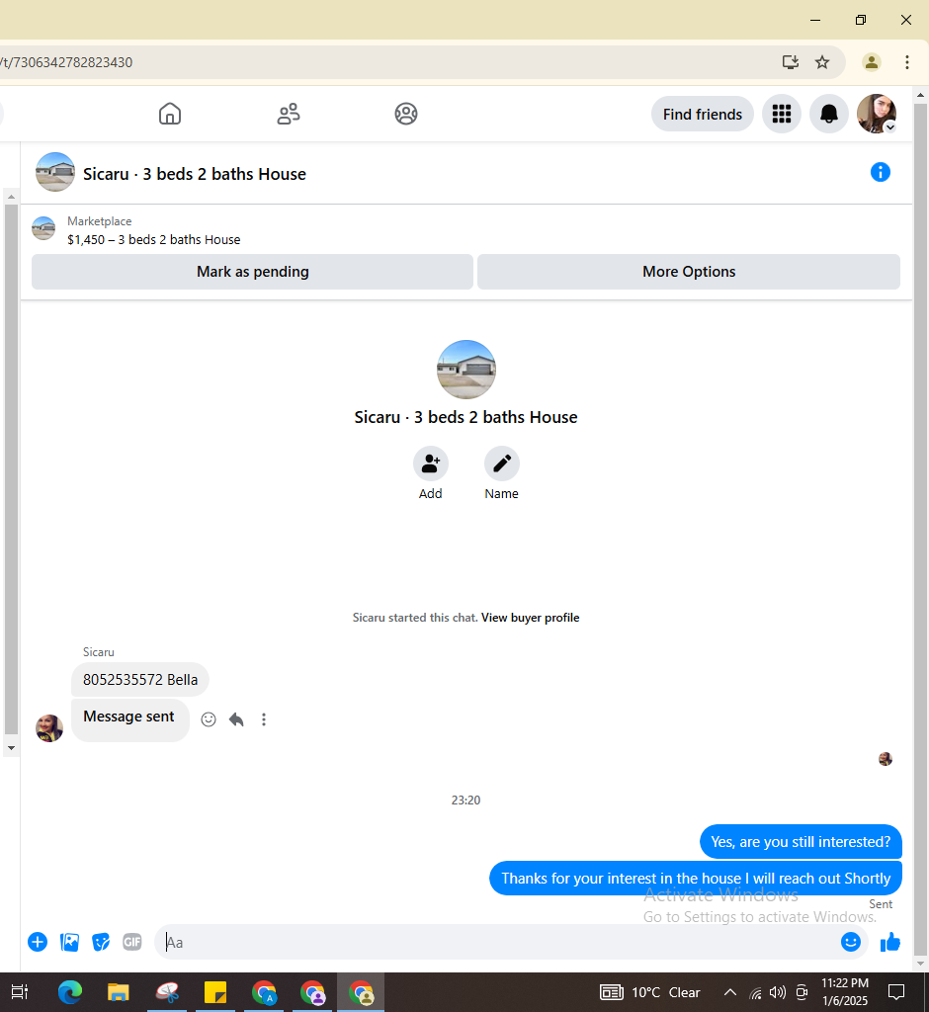The image size is (929, 1012).
Task: Open Microsoft Edge from taskbar
Action: [70, 992]
